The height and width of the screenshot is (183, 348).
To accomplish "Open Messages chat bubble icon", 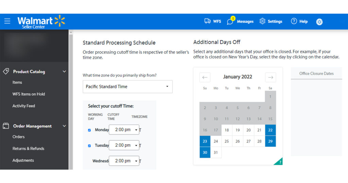I will [x=230, y=21].
